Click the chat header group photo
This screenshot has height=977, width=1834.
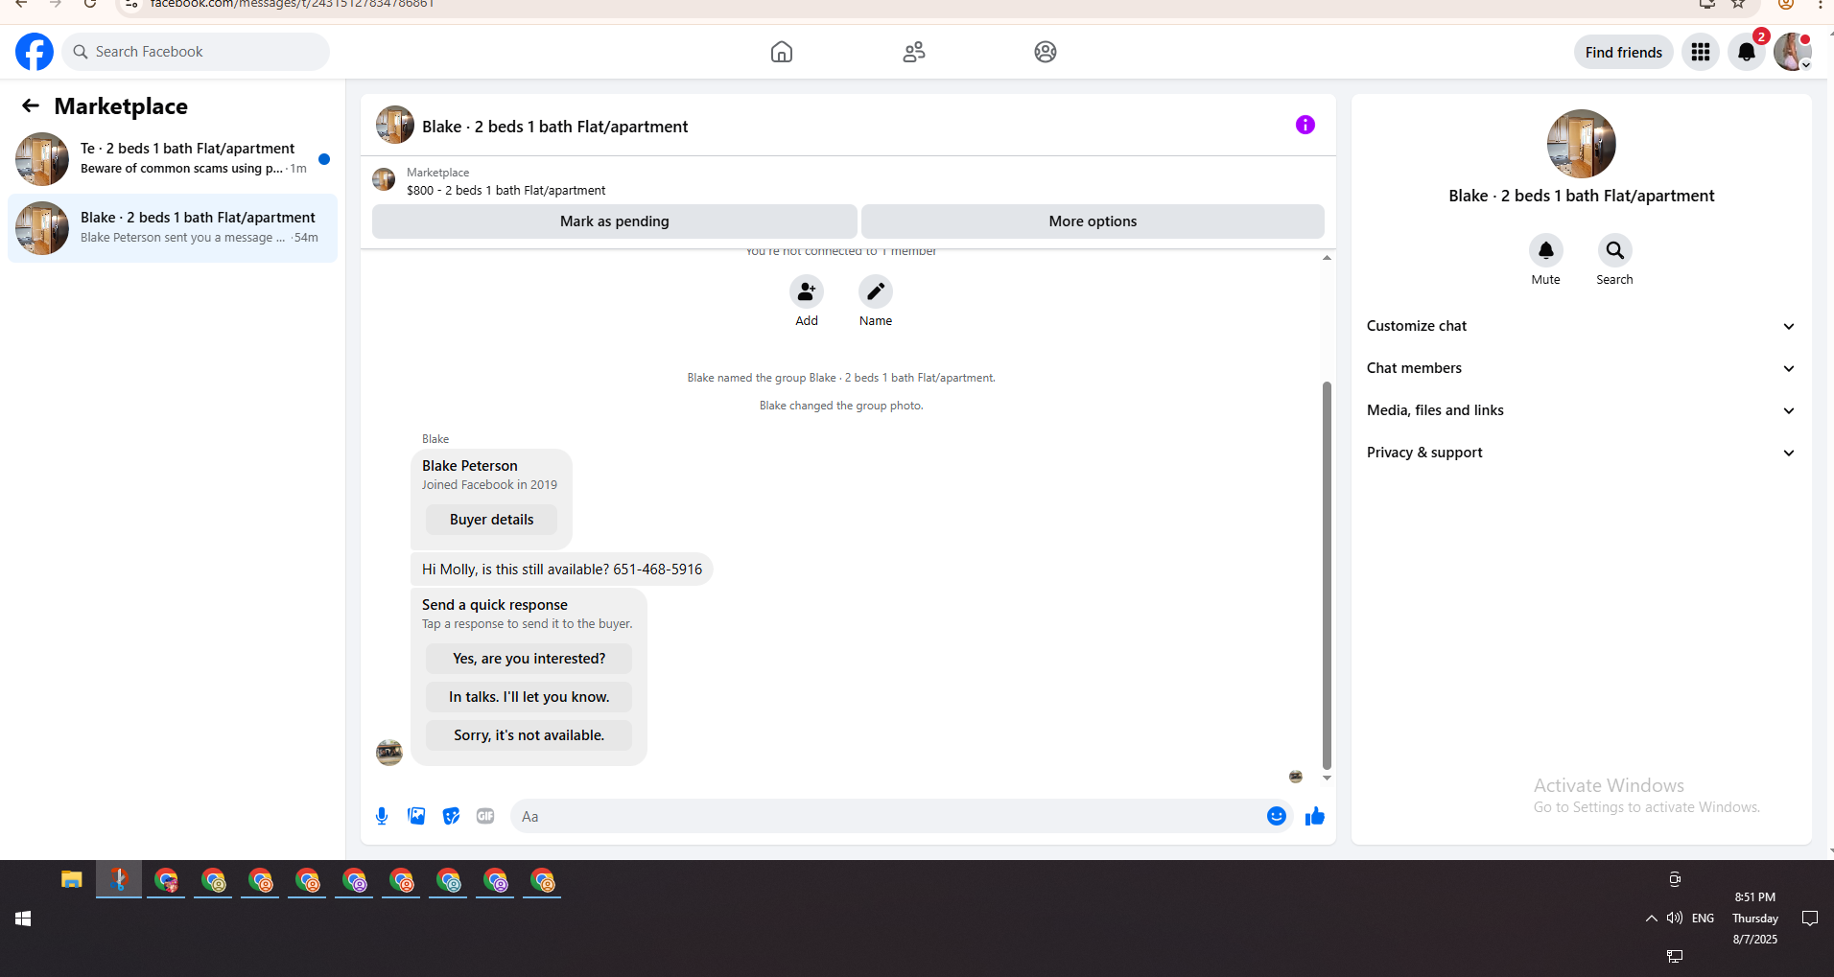(x=395, y=125)
